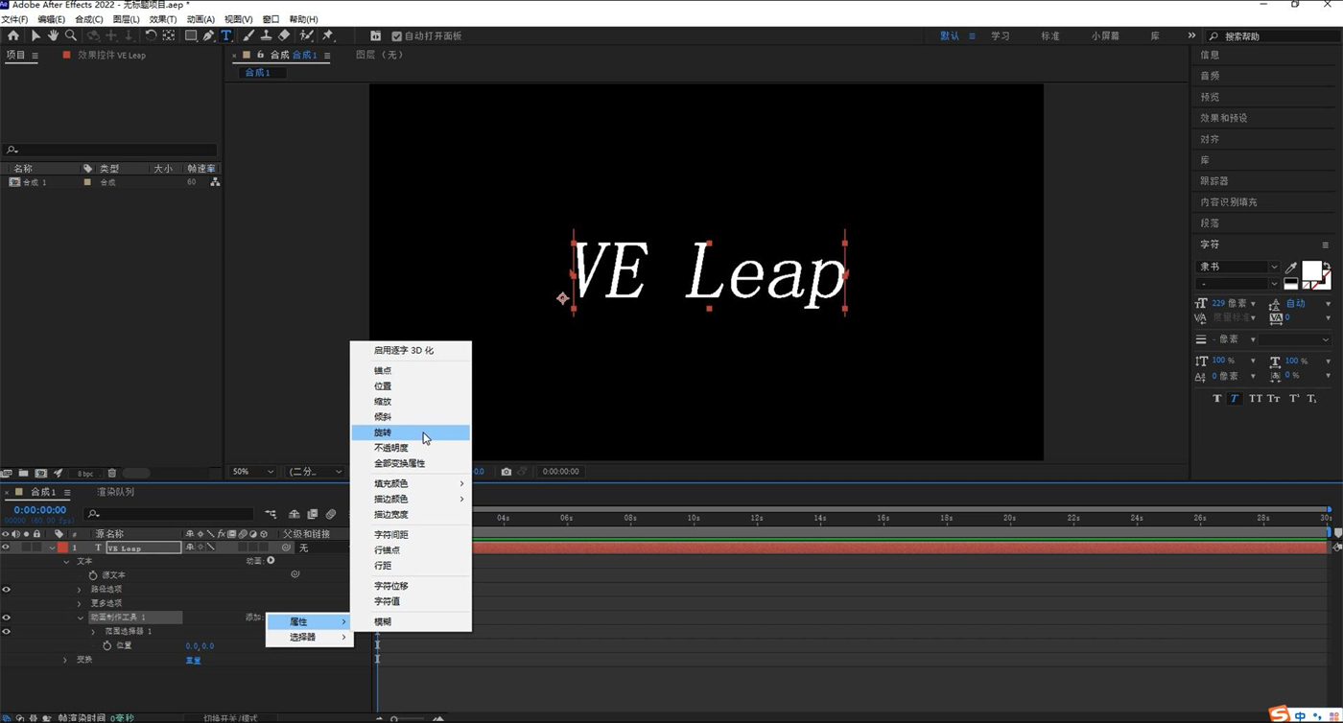Toggle Faux Italic style button

(x=1235, y=399)
